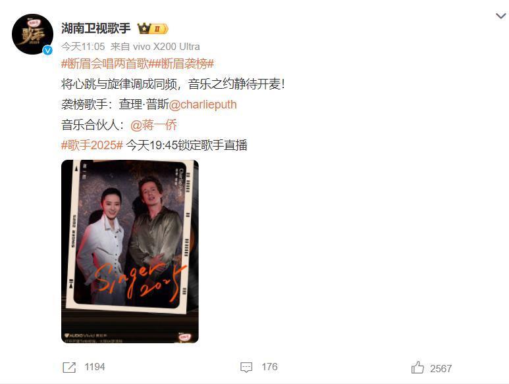The image size is (509, 384).
Task: Click the vivo X200 Ultra source link
Action: 166,47
